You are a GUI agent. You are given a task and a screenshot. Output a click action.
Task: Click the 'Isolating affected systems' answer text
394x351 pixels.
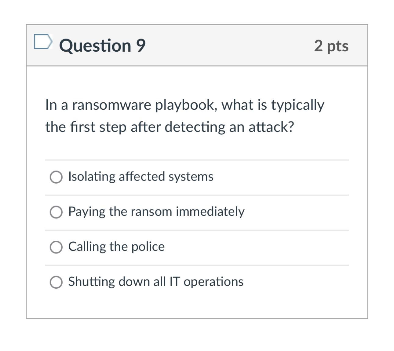tap(140, 176)
